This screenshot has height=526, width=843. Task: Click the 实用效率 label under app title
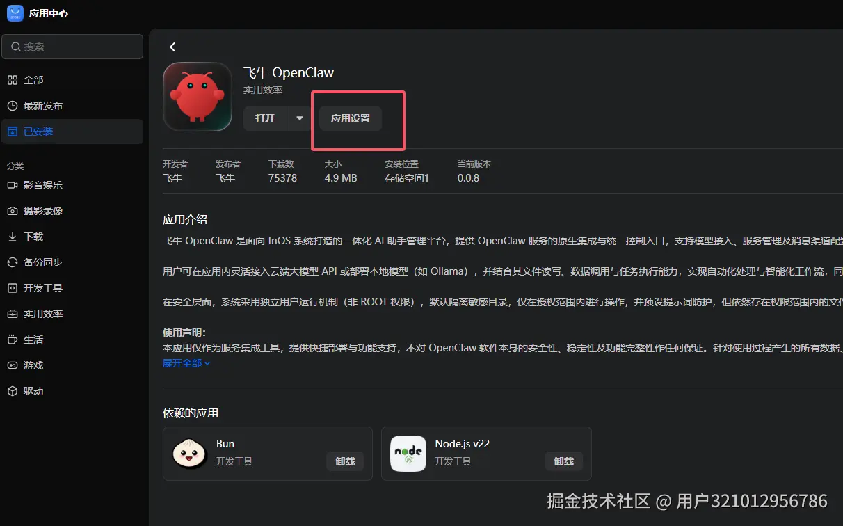tap(263, 90)
